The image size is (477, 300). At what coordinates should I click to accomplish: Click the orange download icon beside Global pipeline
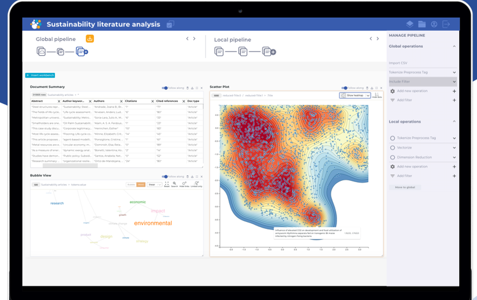[x=90, y=39]
